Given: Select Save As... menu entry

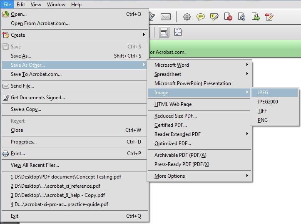Looking at the screenshot, I should (74, 56).
